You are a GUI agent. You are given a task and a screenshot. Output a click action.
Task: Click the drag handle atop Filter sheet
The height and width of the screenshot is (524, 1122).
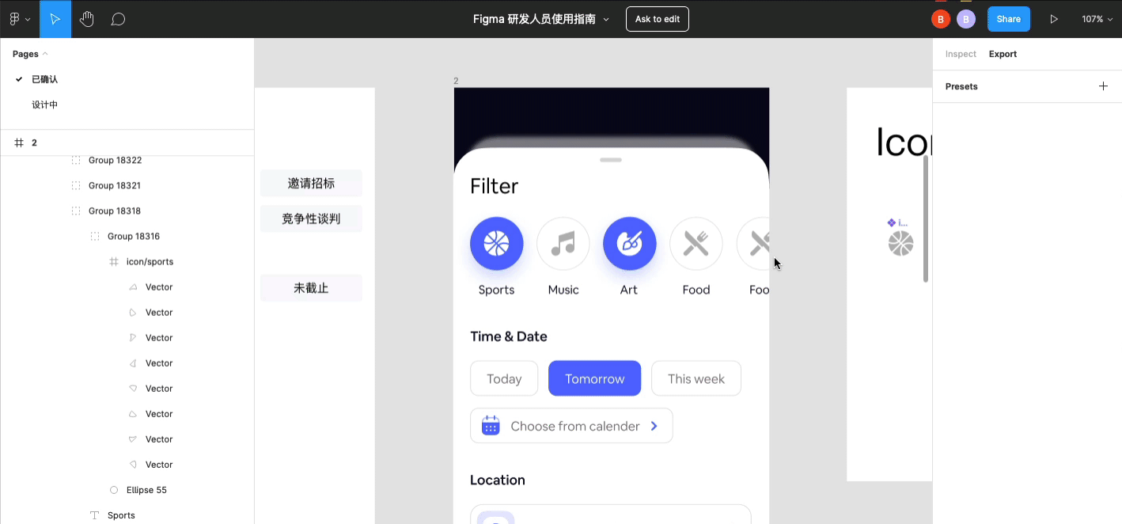(x=611, y=160)
